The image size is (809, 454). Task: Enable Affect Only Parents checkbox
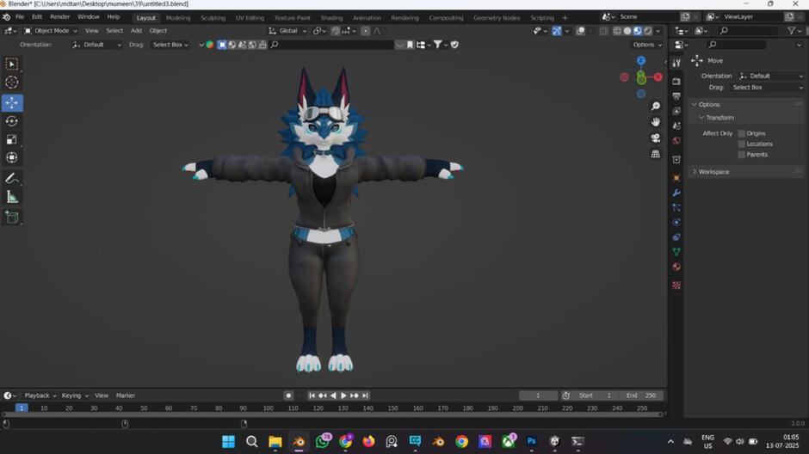point(741,155)
